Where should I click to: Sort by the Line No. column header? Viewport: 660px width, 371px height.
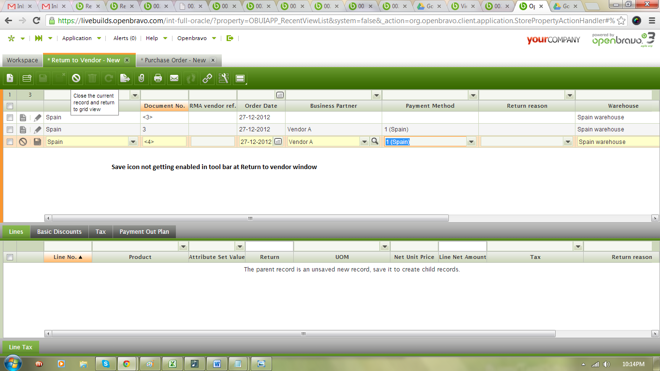(68, 257)
